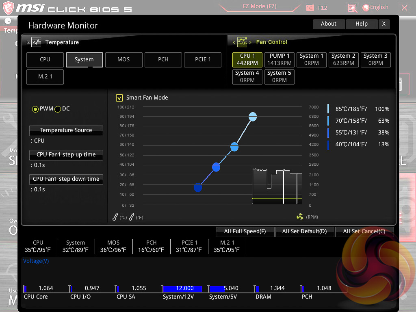Click the PCH 1.048 voltage value
Image resolution: width=416 pixels, height=312 pixels.
click(x=324, y=288)
